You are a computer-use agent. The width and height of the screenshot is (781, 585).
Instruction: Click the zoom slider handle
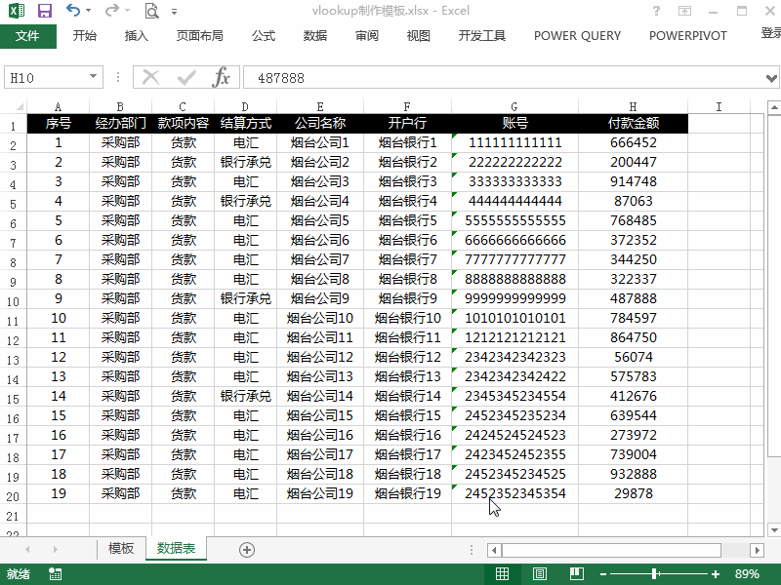pyautogui.click(x=655, y=574)
